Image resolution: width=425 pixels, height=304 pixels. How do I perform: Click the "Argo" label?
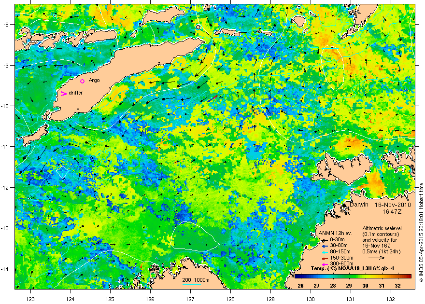click(x=94, y=81)
